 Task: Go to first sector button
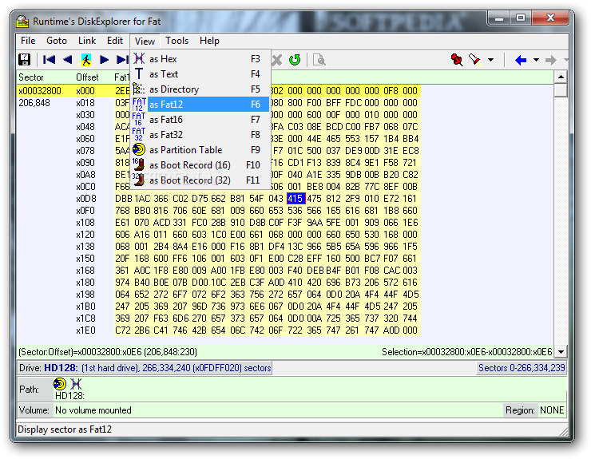(x=49, y=60)
